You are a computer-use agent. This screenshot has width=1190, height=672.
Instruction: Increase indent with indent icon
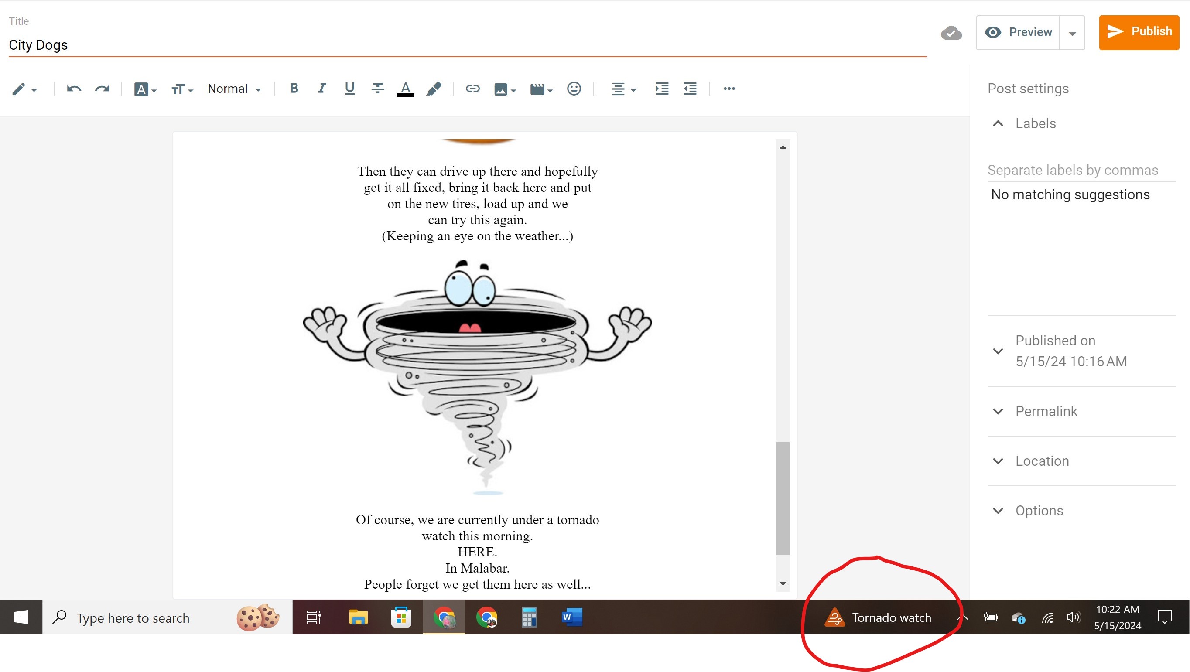[x=661, y=89]
